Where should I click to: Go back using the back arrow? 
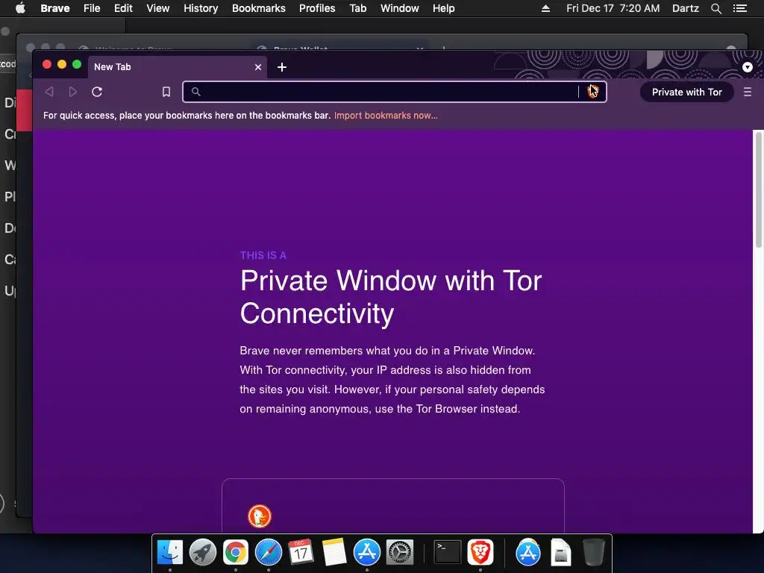pyautogui.click(x=49, y=92)
